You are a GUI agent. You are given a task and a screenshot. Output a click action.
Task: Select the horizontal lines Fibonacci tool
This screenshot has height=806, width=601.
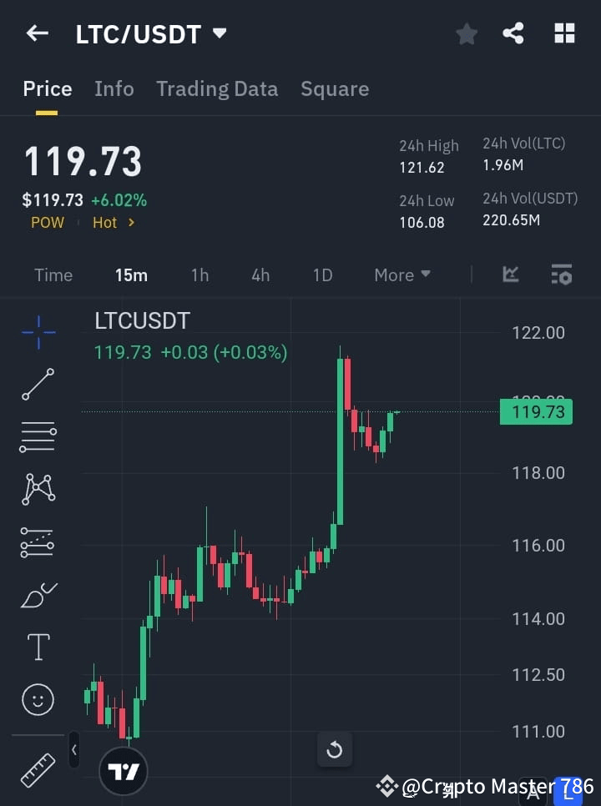[38, 436]
